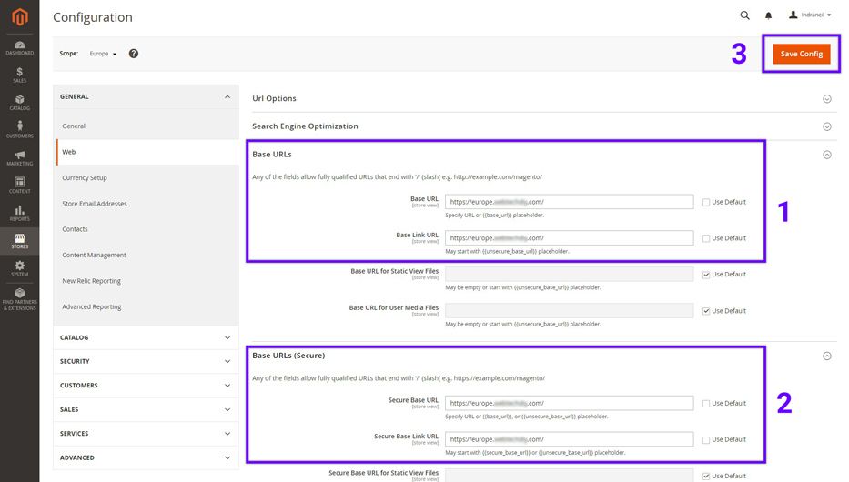Open the Sales sidebar icon
Viewport: 849px width, 482px height.
[19, 75]
